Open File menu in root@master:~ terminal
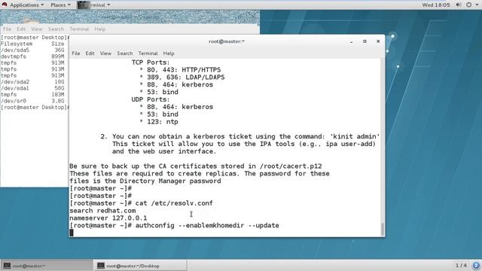Image resolution: width=482 pixels, height=271 pixels. tap(76, 53)
